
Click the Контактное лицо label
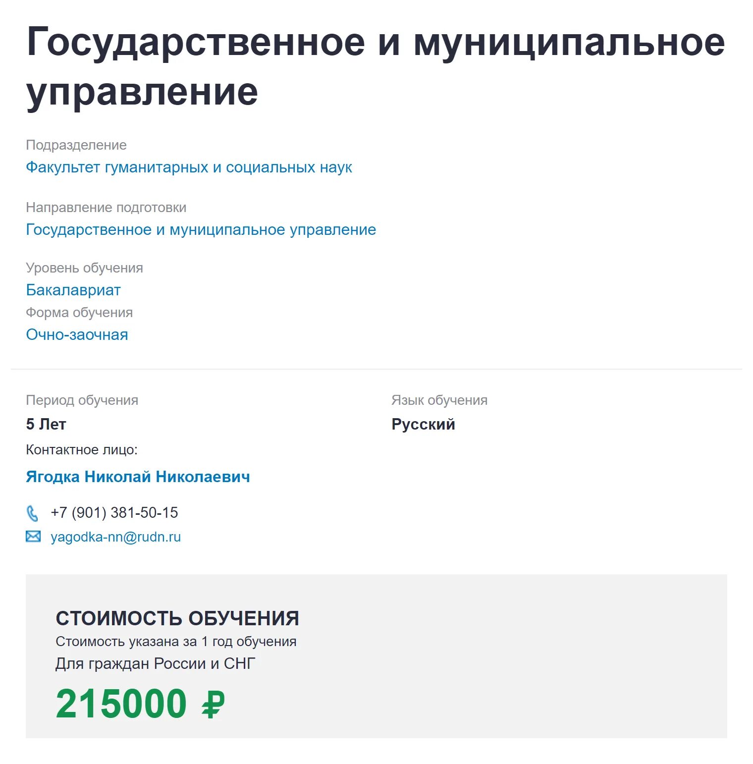[82, 450]
